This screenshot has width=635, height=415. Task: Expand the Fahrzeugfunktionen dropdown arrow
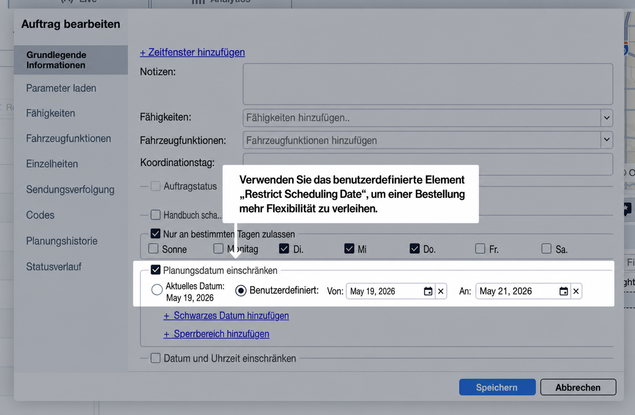(x=607, y=140)
